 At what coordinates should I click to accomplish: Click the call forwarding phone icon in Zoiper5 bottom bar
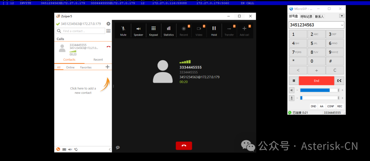point(76,149)
